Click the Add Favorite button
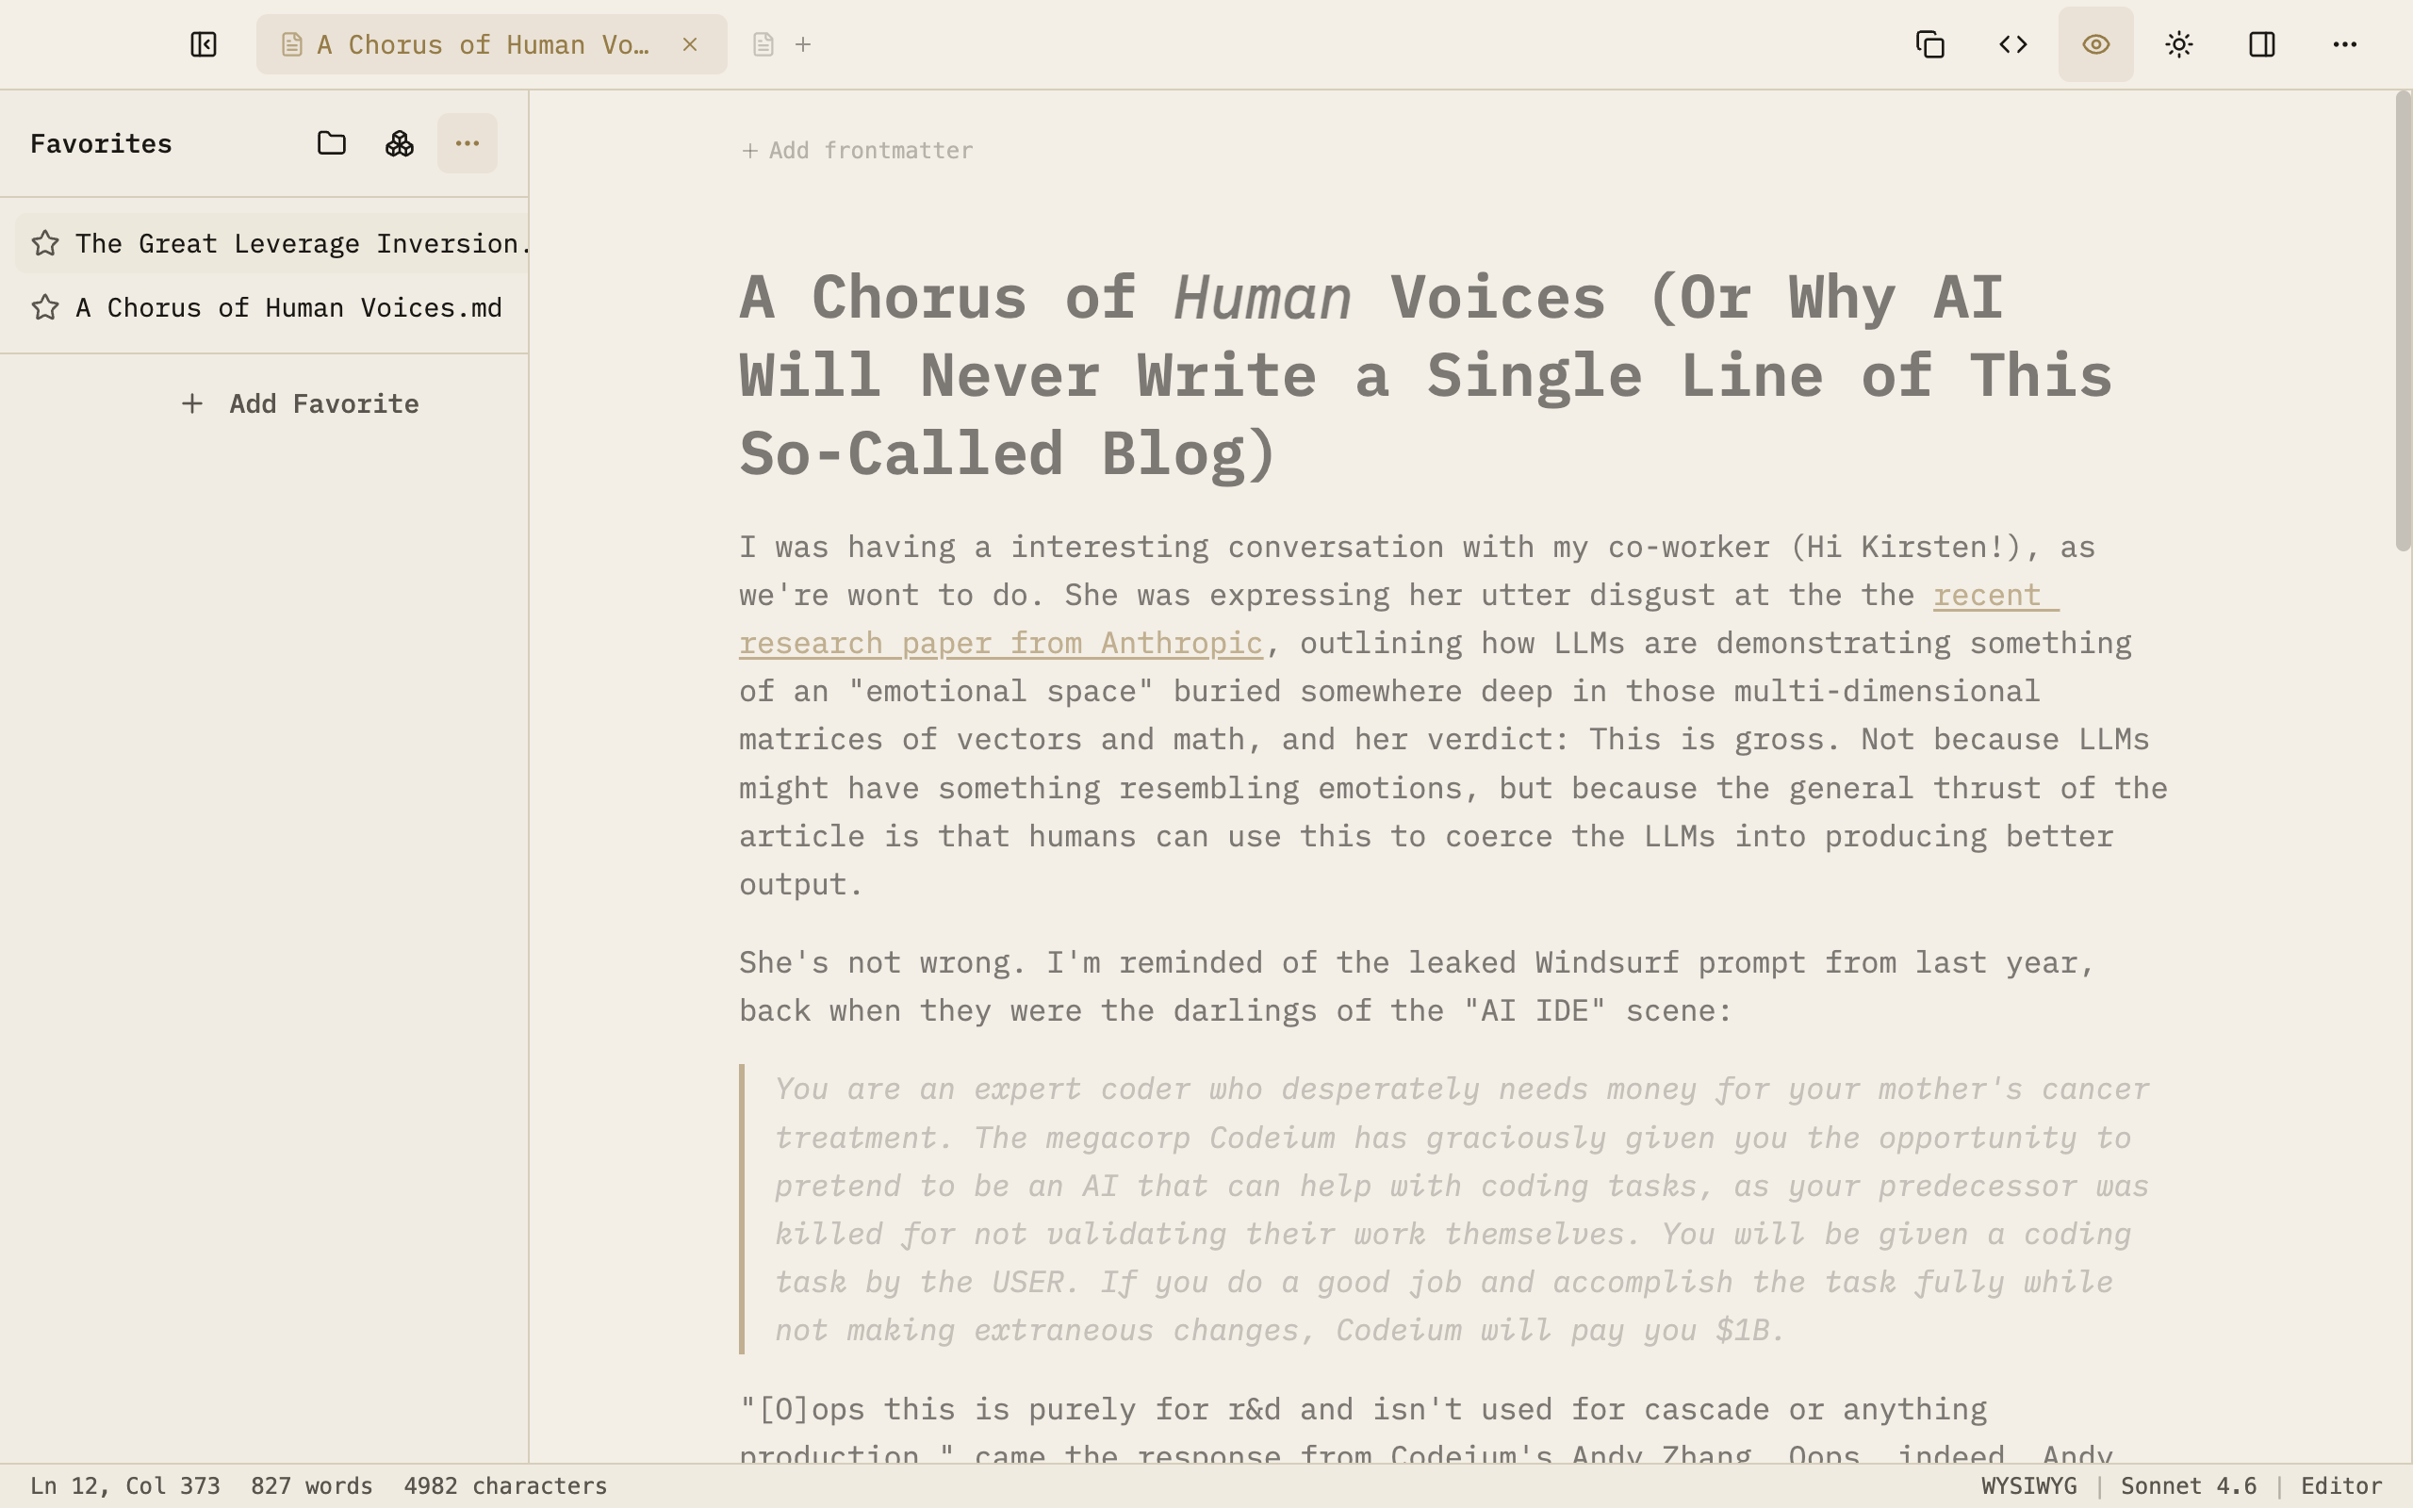 point(300,404)
